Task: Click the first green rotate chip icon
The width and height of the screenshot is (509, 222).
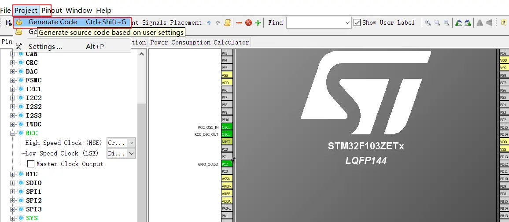Action: pos(458,23)
